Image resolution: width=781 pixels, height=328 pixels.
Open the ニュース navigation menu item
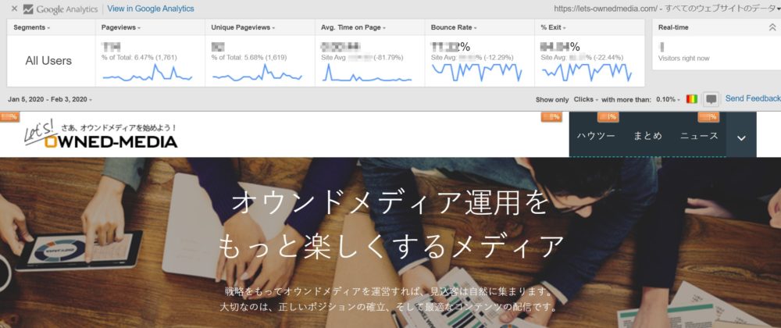click(698, 136)
